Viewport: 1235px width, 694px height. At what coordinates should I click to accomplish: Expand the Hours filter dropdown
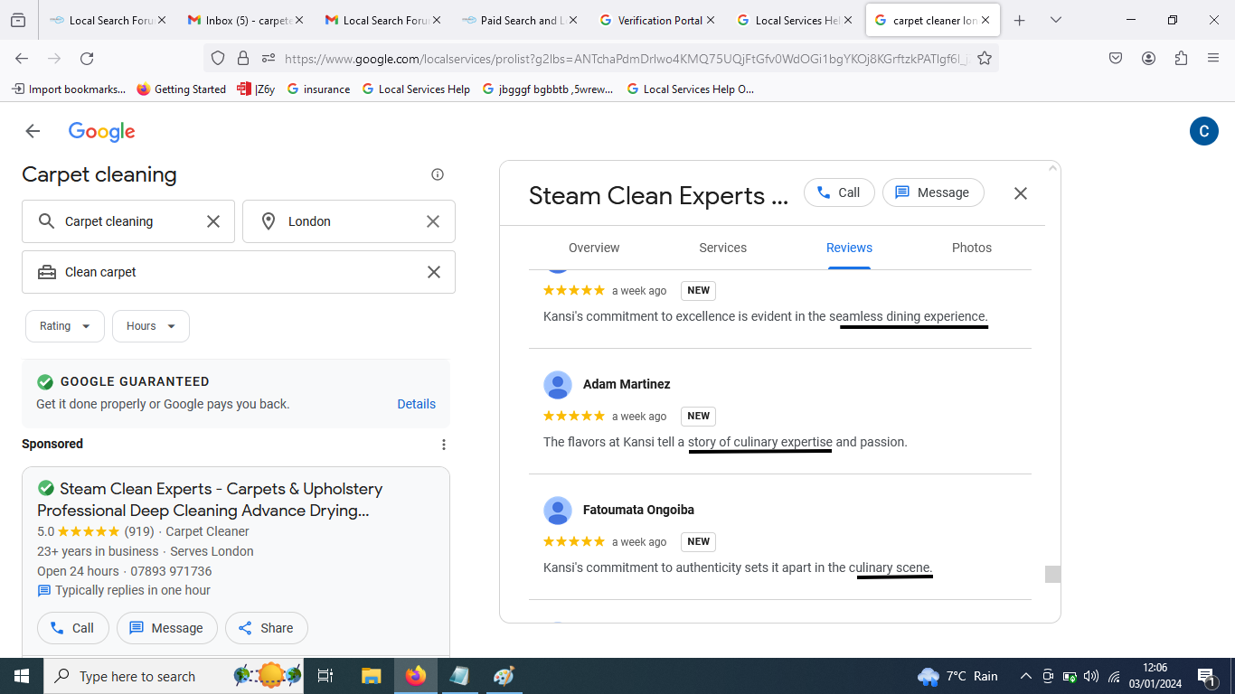coord(151,326)
